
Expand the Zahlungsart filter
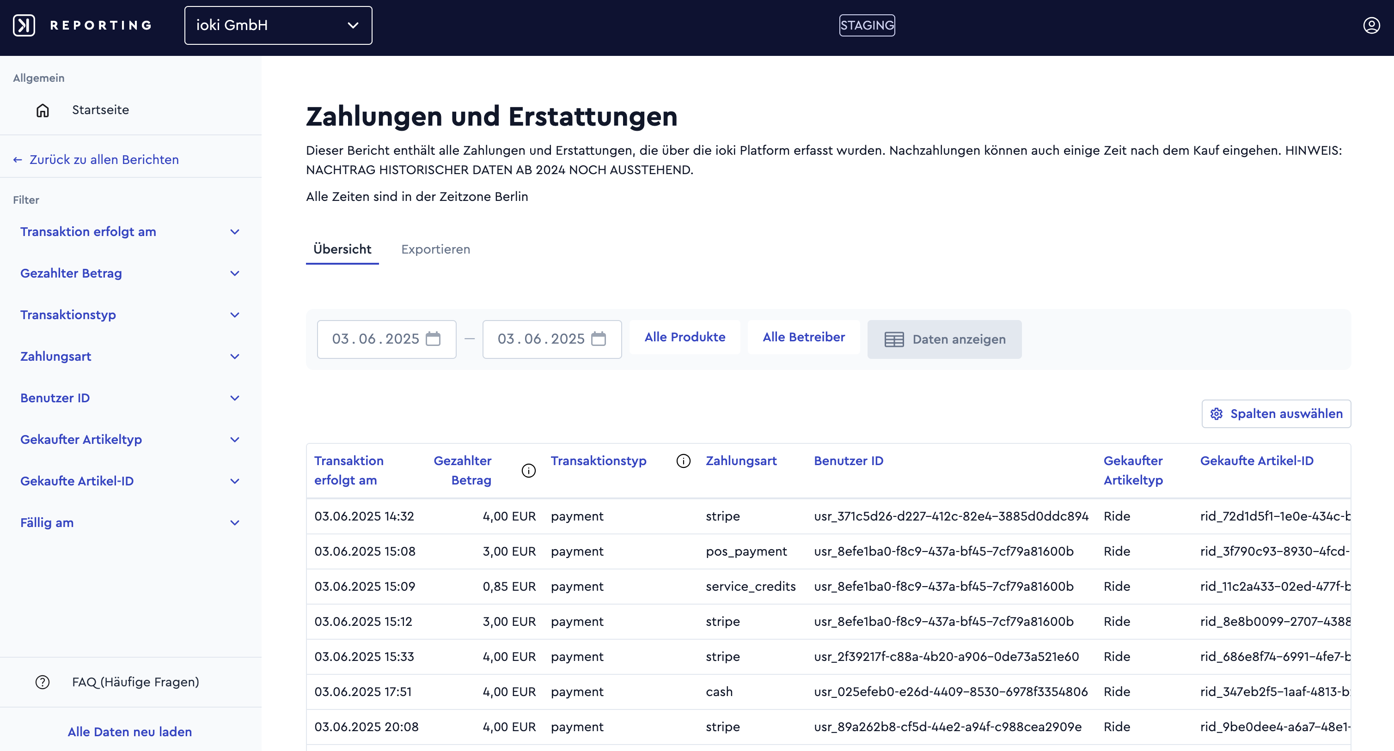[x=130, y=357]
